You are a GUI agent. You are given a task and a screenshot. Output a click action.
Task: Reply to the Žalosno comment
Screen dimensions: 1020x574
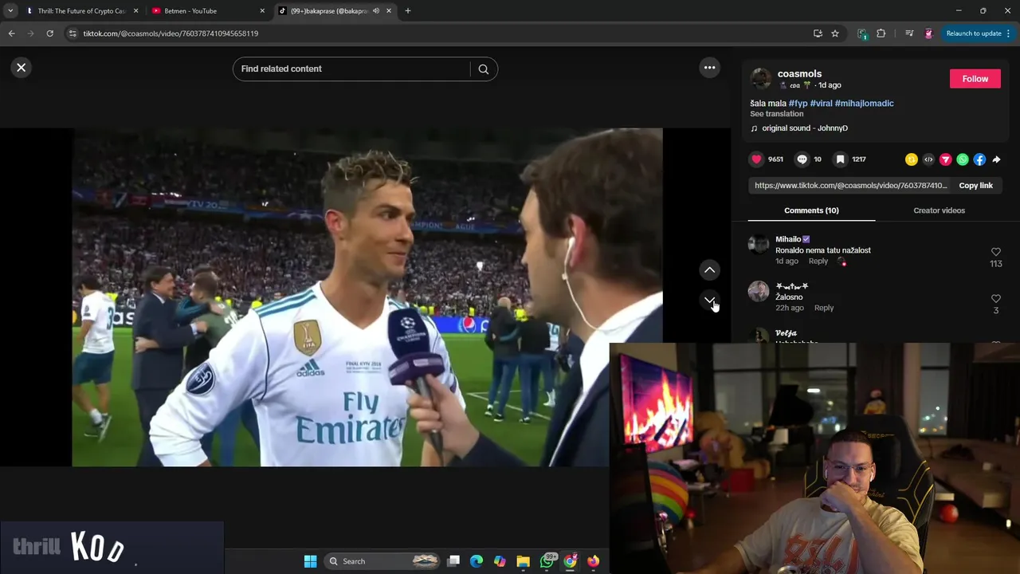[x=823, y=308]
